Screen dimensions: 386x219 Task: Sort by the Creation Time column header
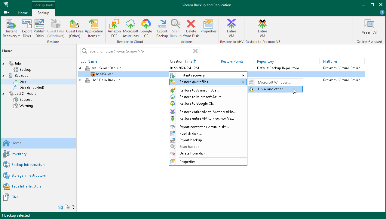[x=181, y=61]
